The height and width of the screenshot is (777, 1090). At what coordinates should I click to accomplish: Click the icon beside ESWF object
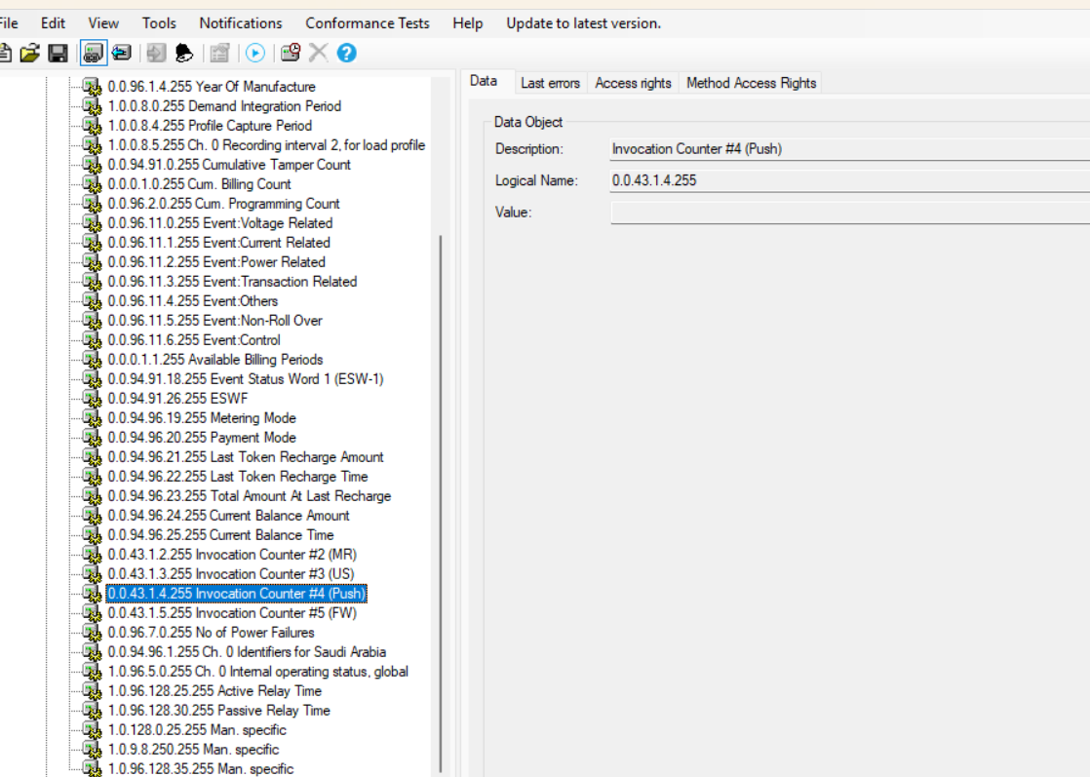click(x=92, y=398)
